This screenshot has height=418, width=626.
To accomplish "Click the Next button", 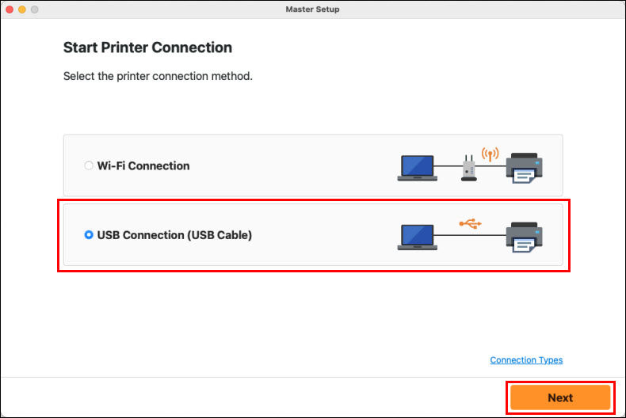I will pyautogui.click(x=560, y=397).
